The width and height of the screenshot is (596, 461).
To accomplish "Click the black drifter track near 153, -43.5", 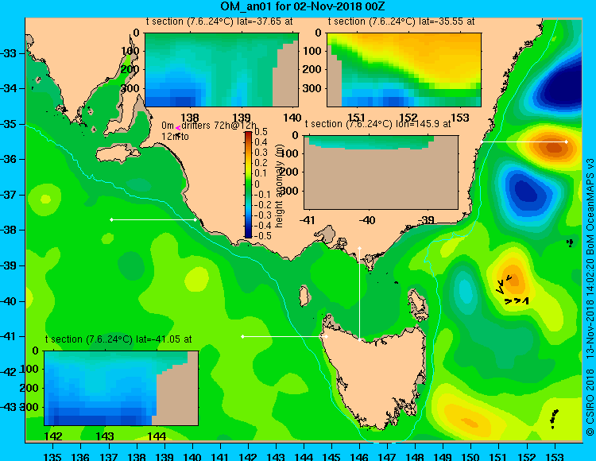I will 554,419.
